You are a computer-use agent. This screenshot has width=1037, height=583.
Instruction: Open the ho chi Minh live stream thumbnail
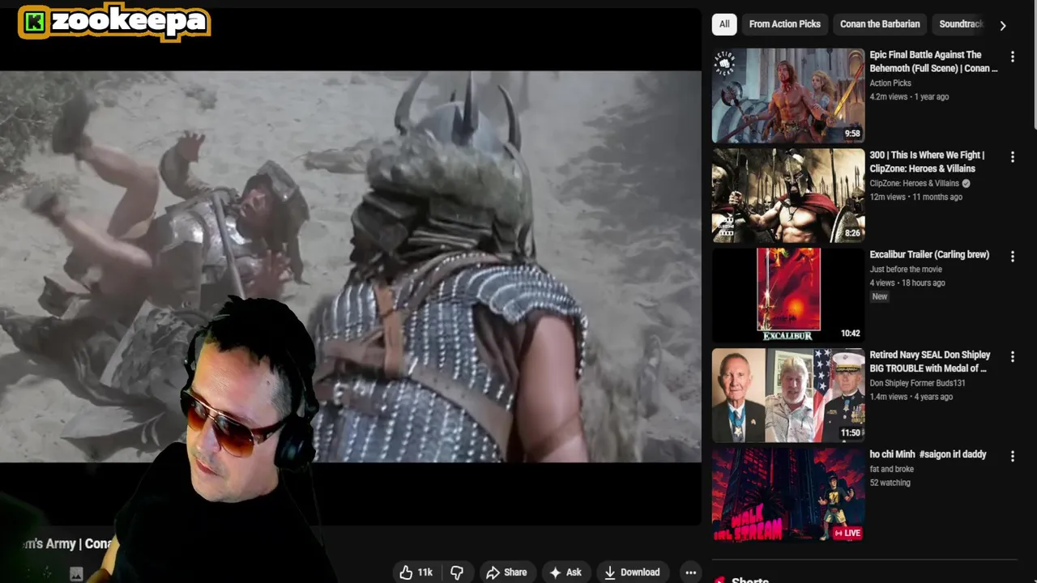click(x=788, y=495)
